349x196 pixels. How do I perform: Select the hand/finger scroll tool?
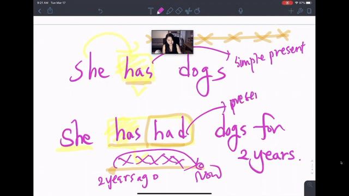point(197,11)
